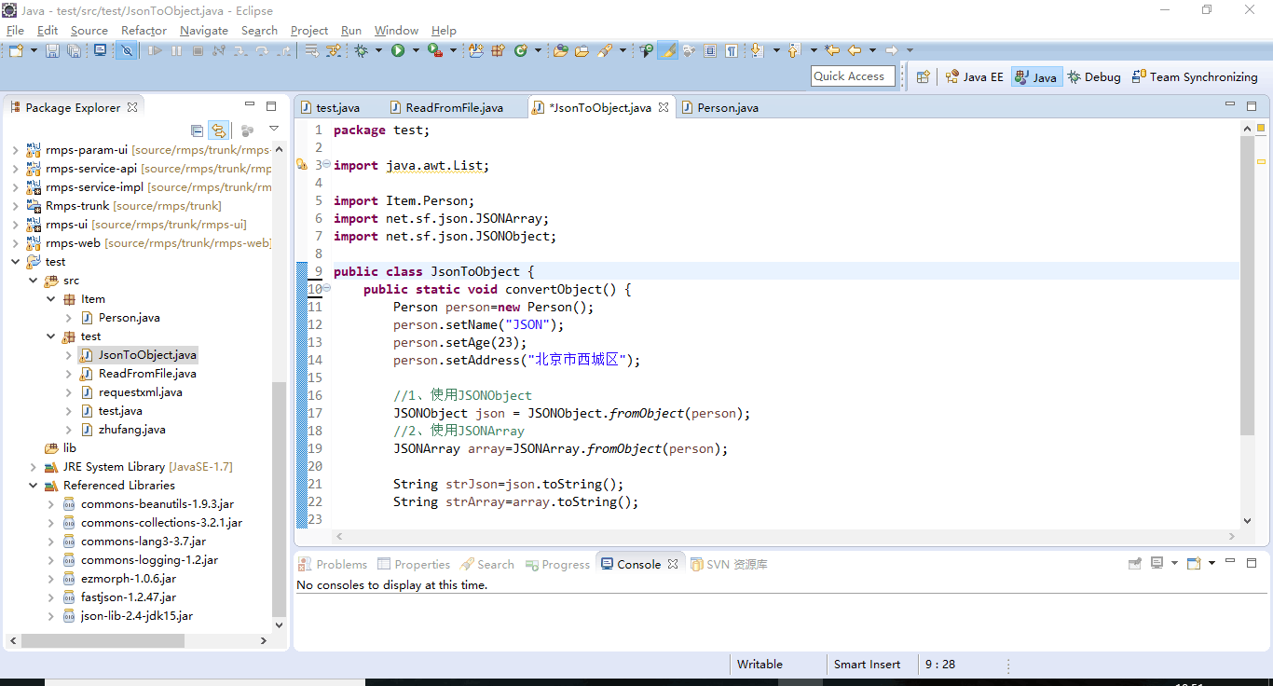Screen dimensions: 1273x686
Task: Toggle Link with Editor in Package Explorer
Action: (220, 130)
